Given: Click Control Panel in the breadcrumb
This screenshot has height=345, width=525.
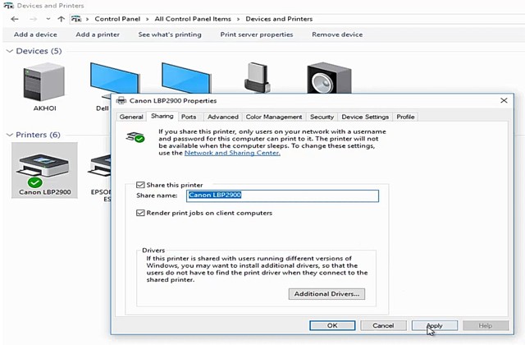Looking at the screenshot, I should coord(117,19).
